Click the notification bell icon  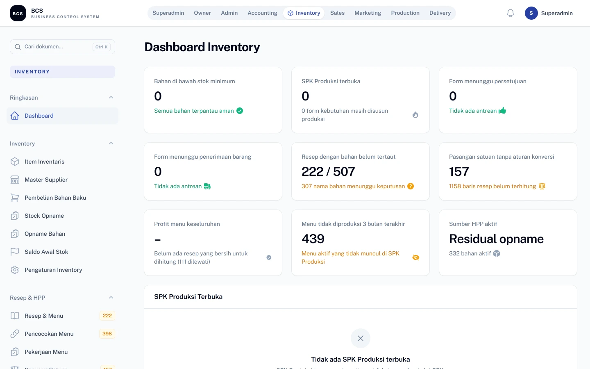(511, 13)
